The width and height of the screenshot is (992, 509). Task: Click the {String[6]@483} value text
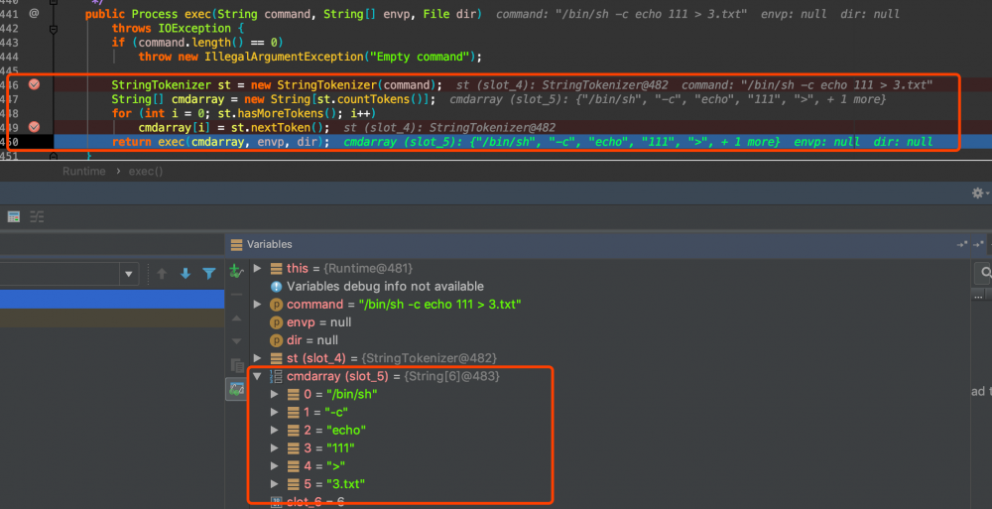point(451,376)
